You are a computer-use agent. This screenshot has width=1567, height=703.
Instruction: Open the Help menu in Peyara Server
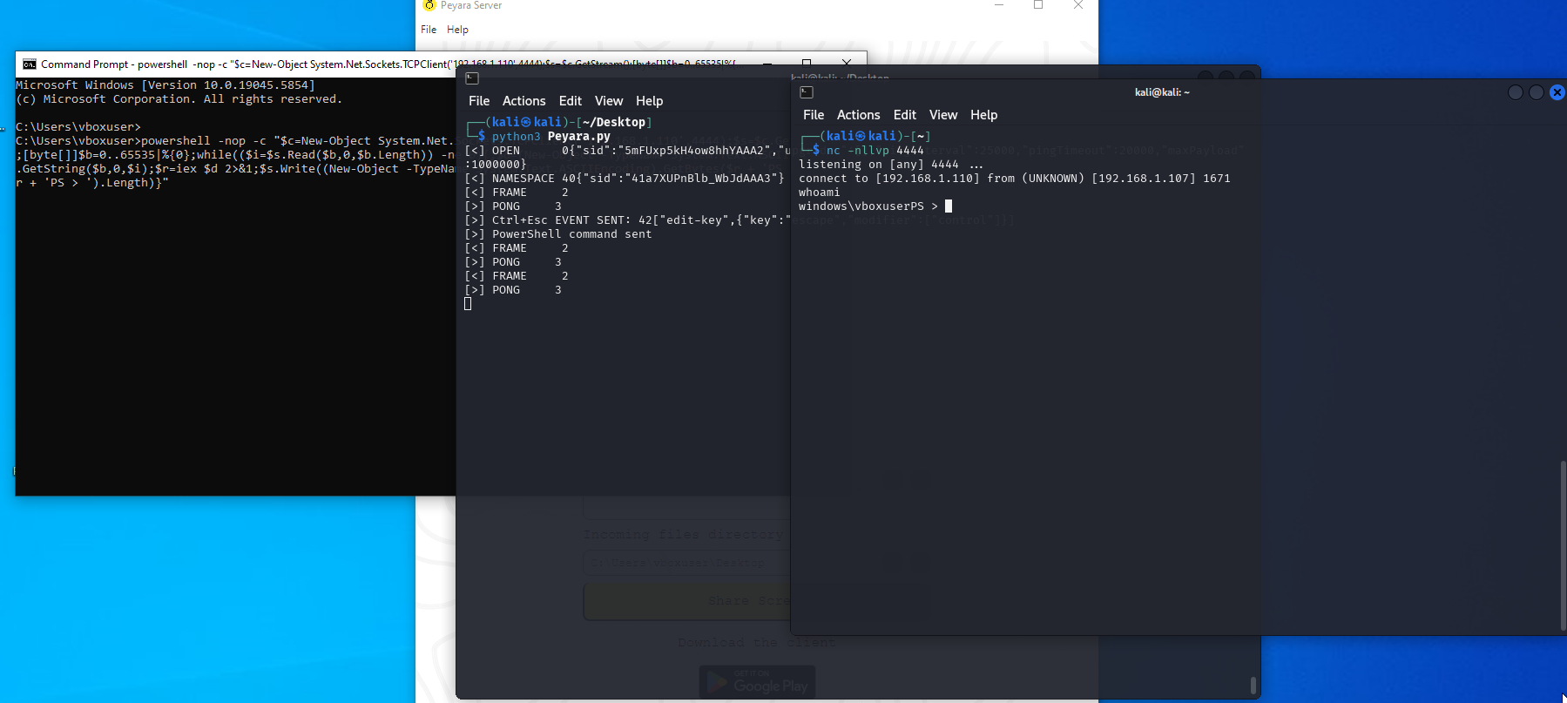coord(457,30)
